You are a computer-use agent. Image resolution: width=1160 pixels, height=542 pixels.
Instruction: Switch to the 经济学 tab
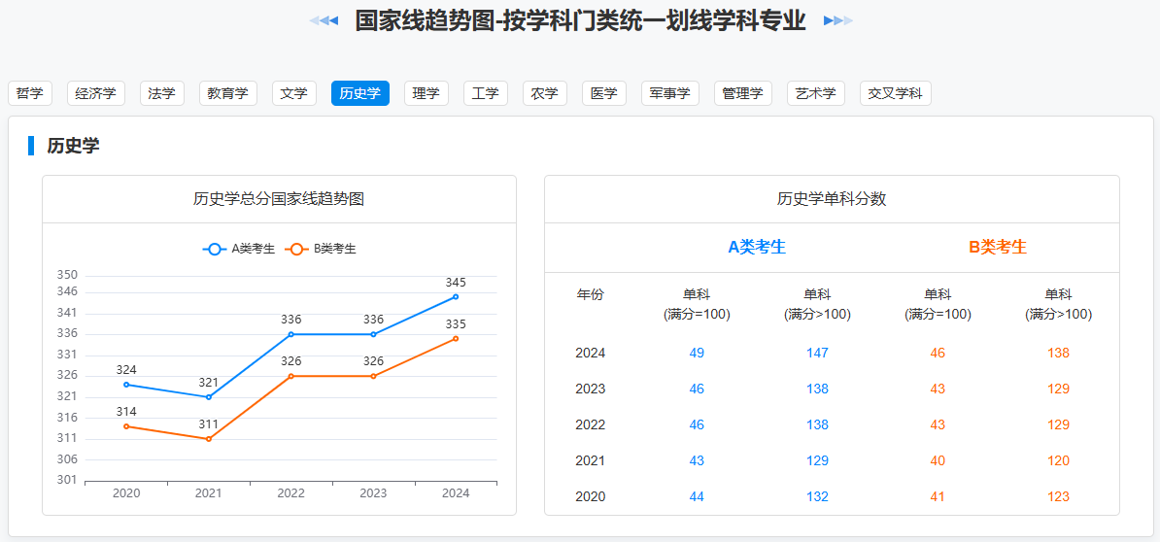pyautogui.click(x=96, y=93)
